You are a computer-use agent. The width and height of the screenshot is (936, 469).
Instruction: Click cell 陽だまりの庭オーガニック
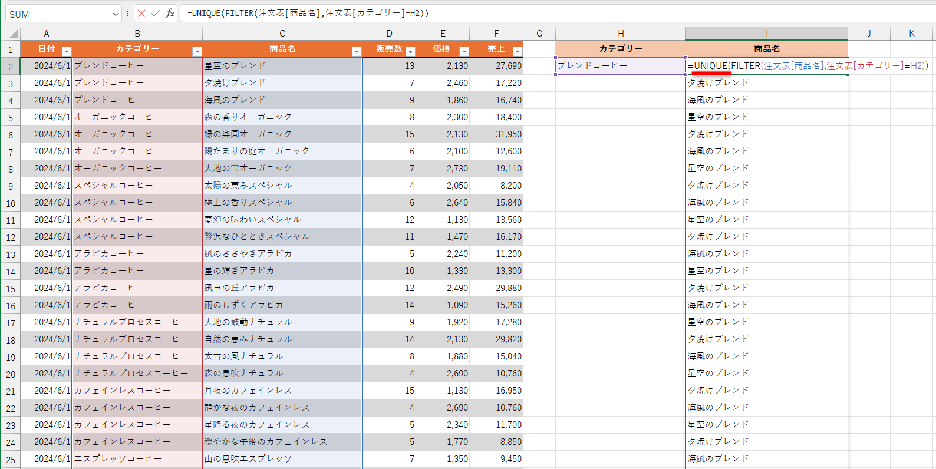pos(282,151)
